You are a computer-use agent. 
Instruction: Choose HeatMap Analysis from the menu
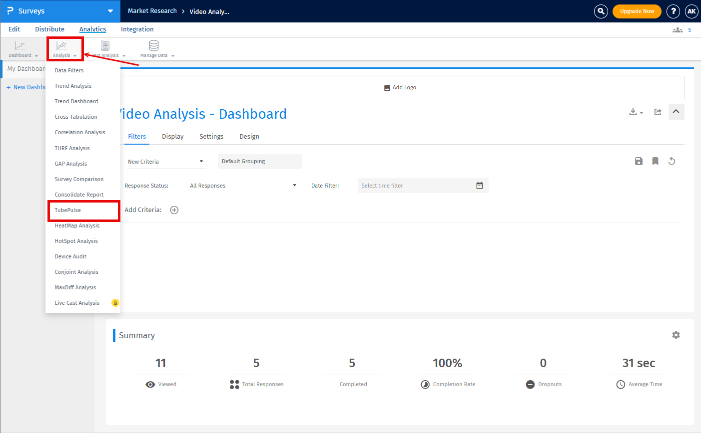click(77, 225)
